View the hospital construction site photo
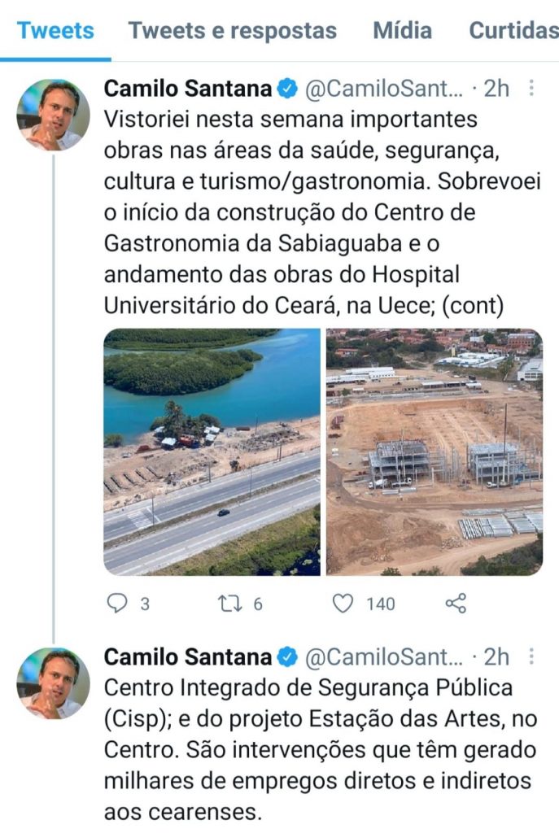The width and height of the screenshot is (559, 833). point(435,451)
